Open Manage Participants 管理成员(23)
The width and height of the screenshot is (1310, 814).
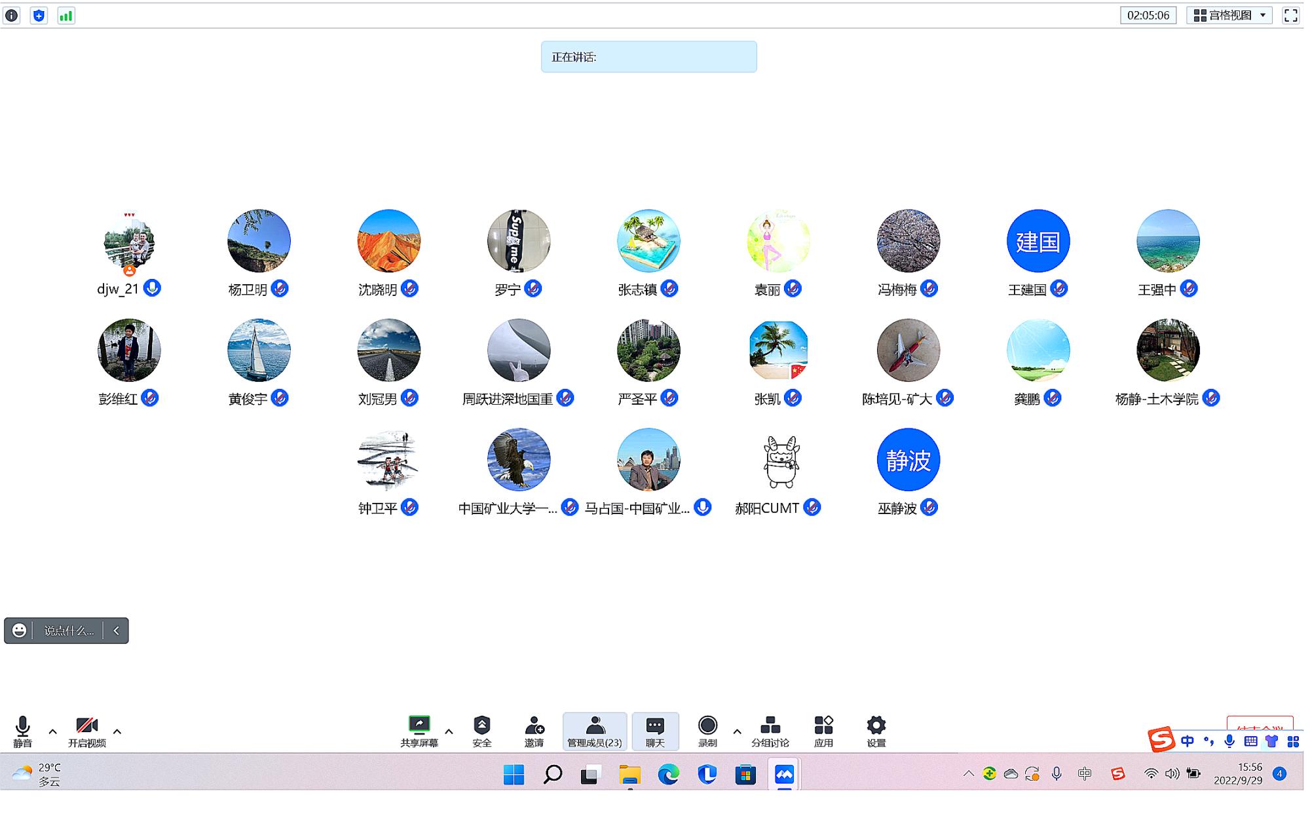coord(595,730)
